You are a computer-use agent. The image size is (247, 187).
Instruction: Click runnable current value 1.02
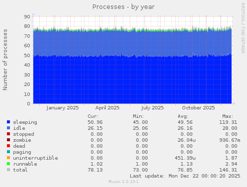point(97,164)
